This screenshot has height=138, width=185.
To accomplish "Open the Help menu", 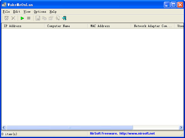I will tap(53, 11).
